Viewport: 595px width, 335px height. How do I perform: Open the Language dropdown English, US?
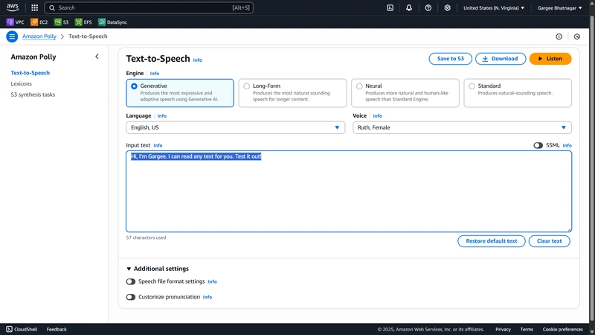coord(235,127)
